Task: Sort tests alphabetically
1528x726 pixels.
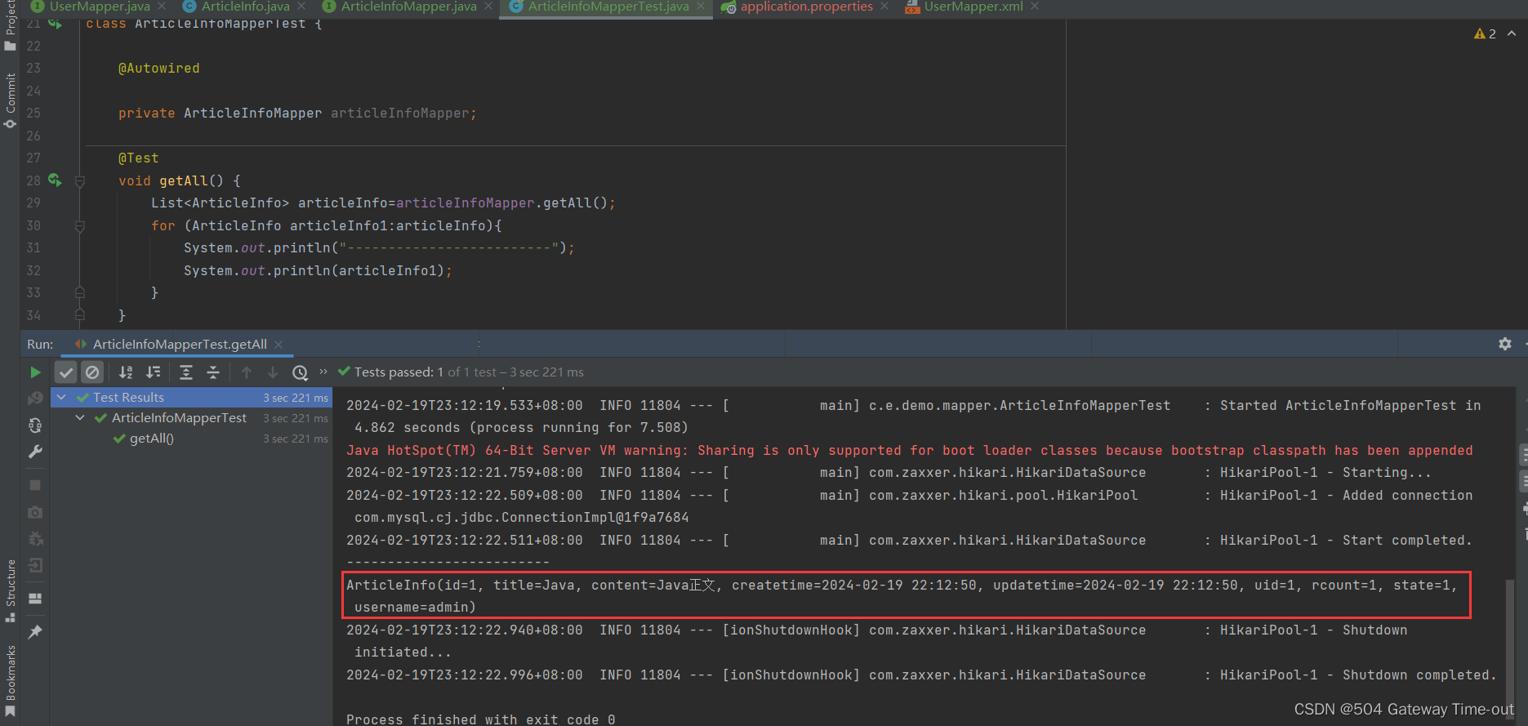Action: click(126, 372)
